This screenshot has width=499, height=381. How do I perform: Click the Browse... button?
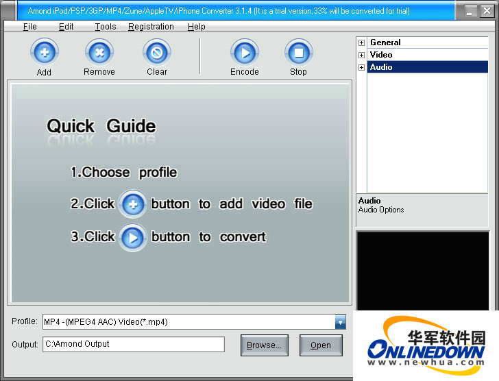point(265,345)
